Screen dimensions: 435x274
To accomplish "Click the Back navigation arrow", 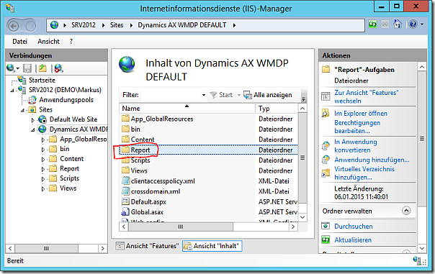I will tap(13, 26).
